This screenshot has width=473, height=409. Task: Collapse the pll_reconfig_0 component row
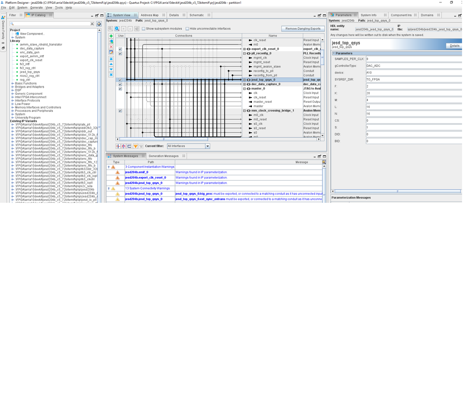click(245, 54)
